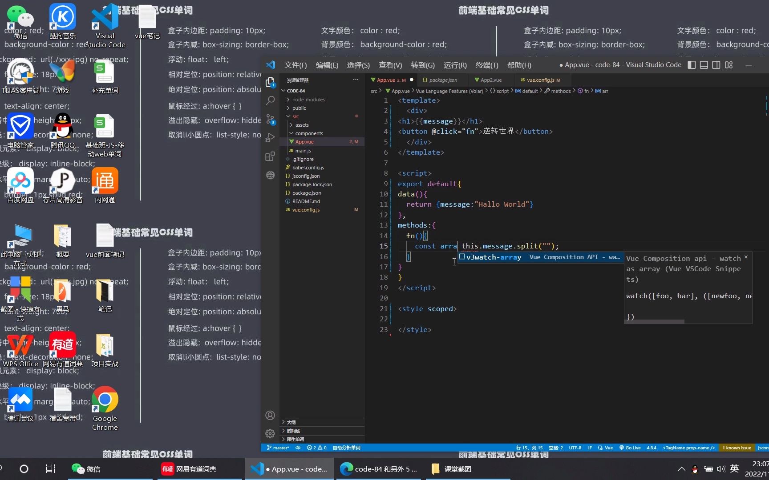Click the TagName prop-name status item
The width and height of the screenshot is (769, 480).
pyautogui.click(x=689, y=448)
